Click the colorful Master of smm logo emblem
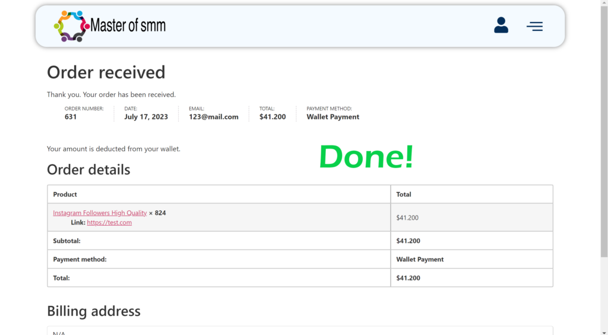The width and height of the screenshot is (608, 335). point(71,26)
